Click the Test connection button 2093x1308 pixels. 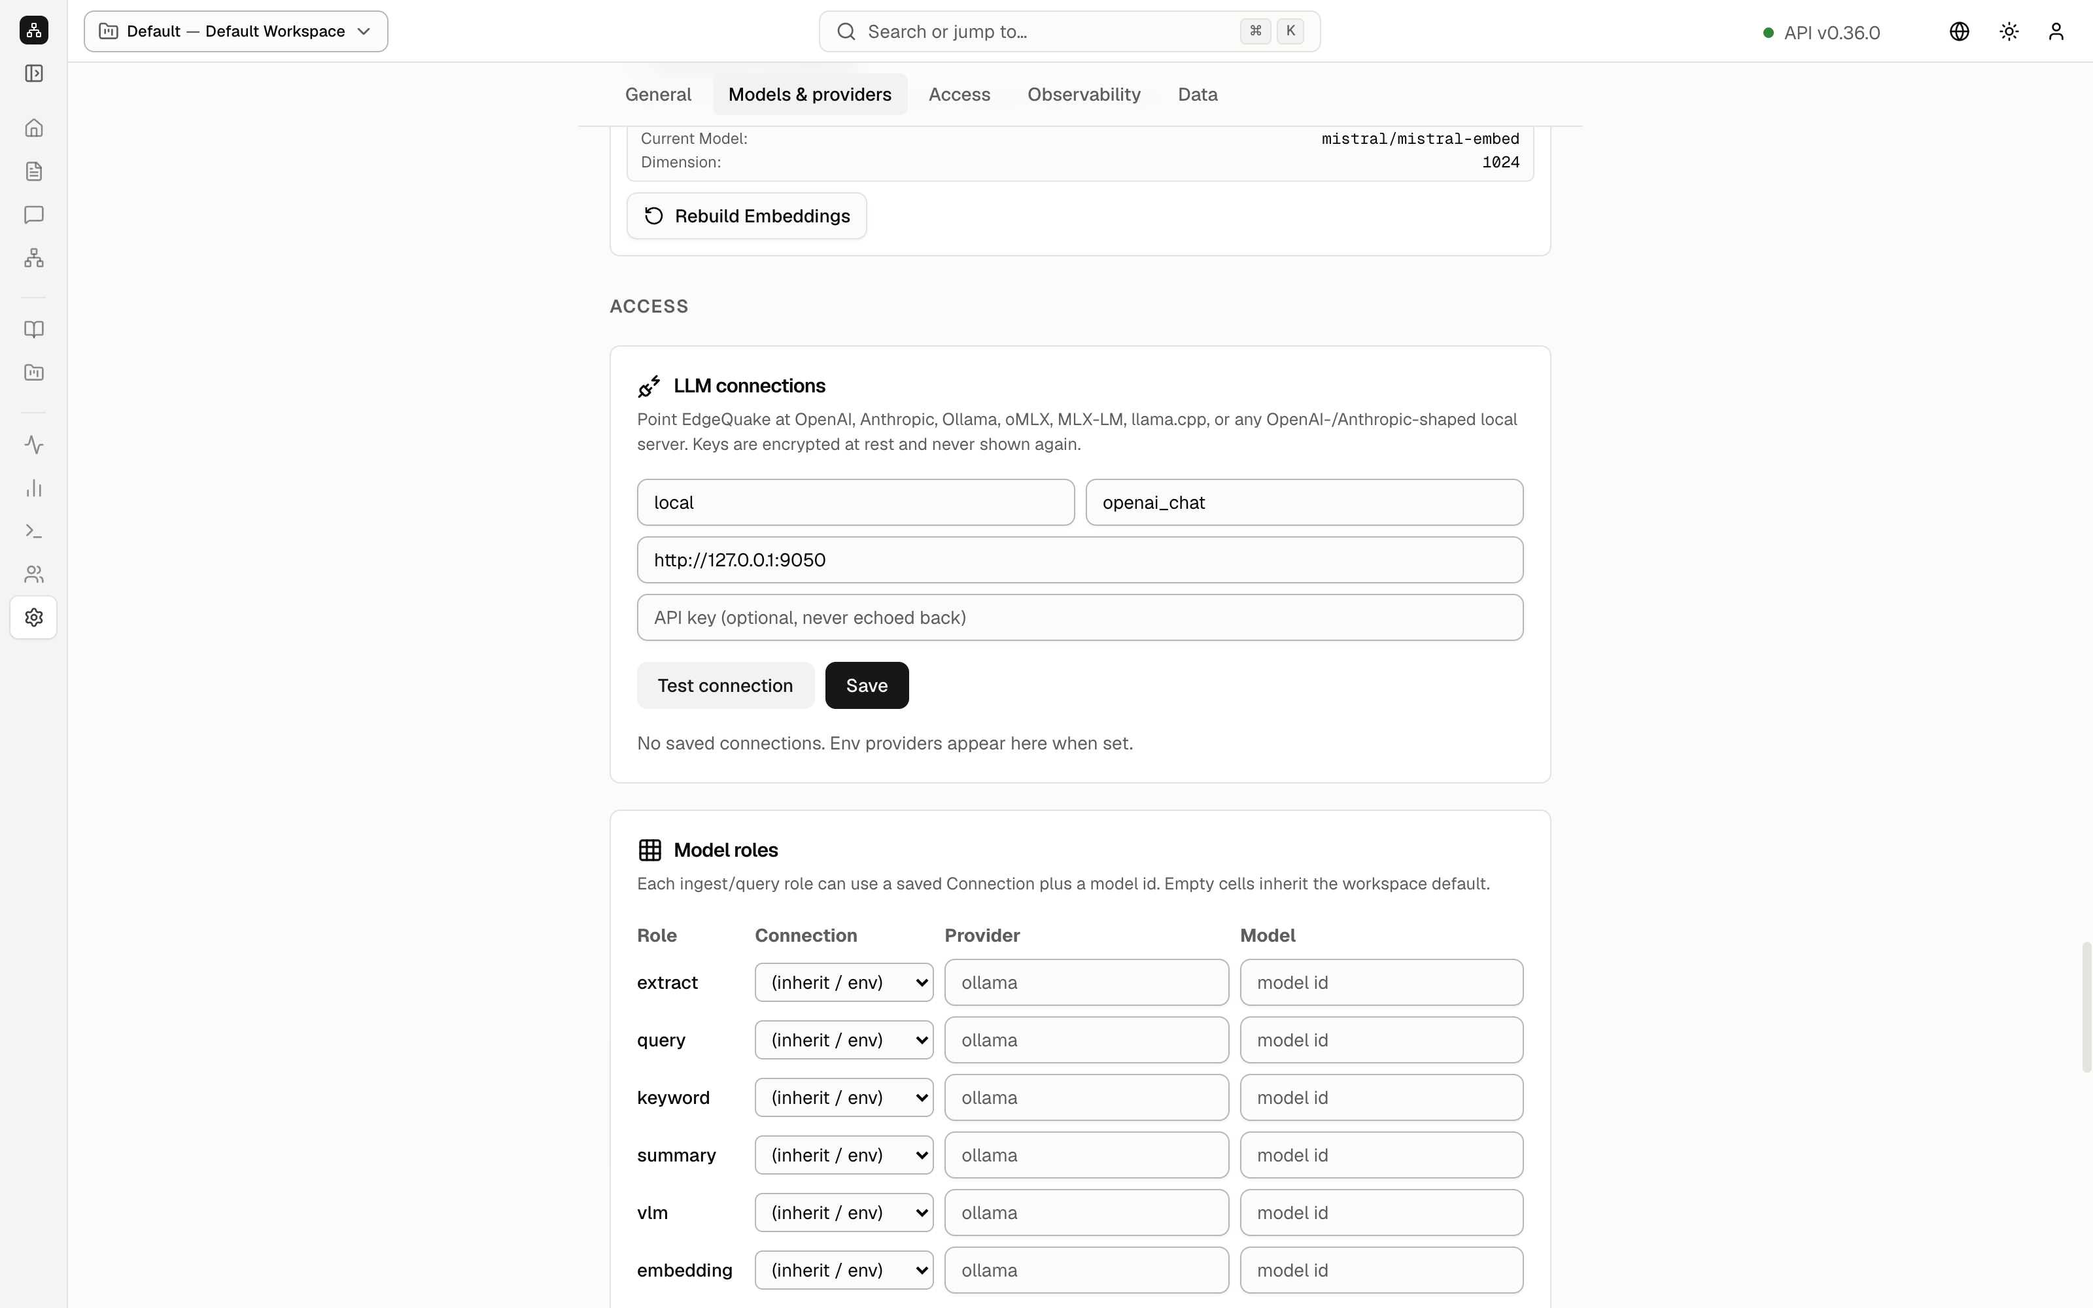(725, 685)
